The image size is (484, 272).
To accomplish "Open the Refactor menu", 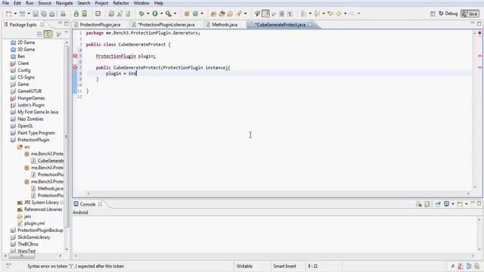I will click(121, 3).
